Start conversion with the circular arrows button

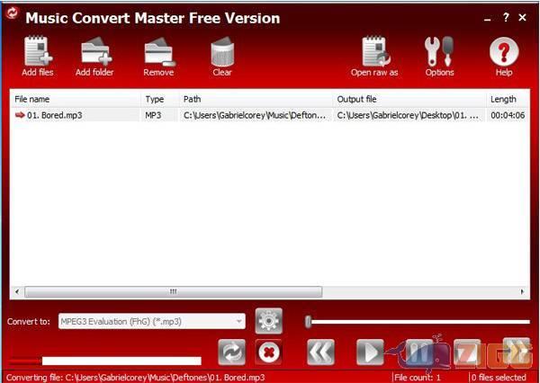pyautogui.click(x=232, y=352)
